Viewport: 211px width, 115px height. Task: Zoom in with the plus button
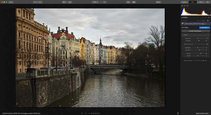click(105, 2)
